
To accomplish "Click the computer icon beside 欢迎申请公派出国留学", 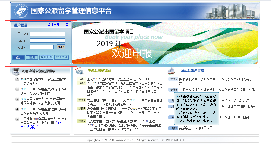I will tap(16, 71).
